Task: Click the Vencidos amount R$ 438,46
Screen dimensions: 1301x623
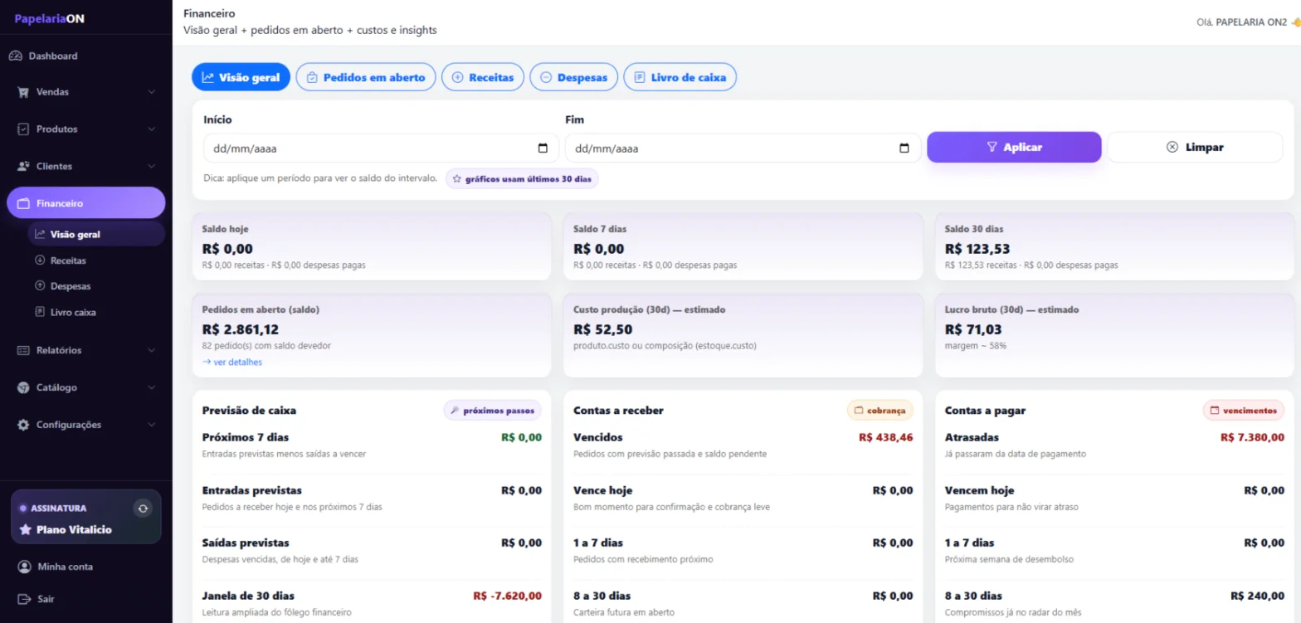Action: (886, 437)
